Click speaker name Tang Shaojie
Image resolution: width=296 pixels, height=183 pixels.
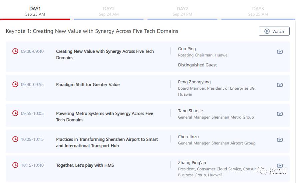pos(190,111)
